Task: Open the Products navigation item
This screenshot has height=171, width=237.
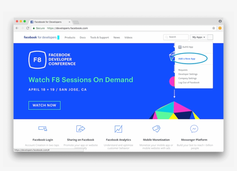Action: (70, 37)
